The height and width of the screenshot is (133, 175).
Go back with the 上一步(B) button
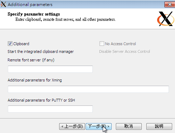point(72,126)
